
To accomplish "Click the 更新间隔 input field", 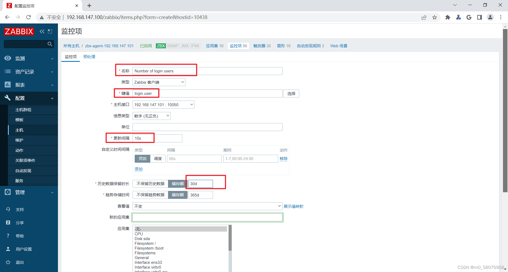I will [x=157, y=138].
